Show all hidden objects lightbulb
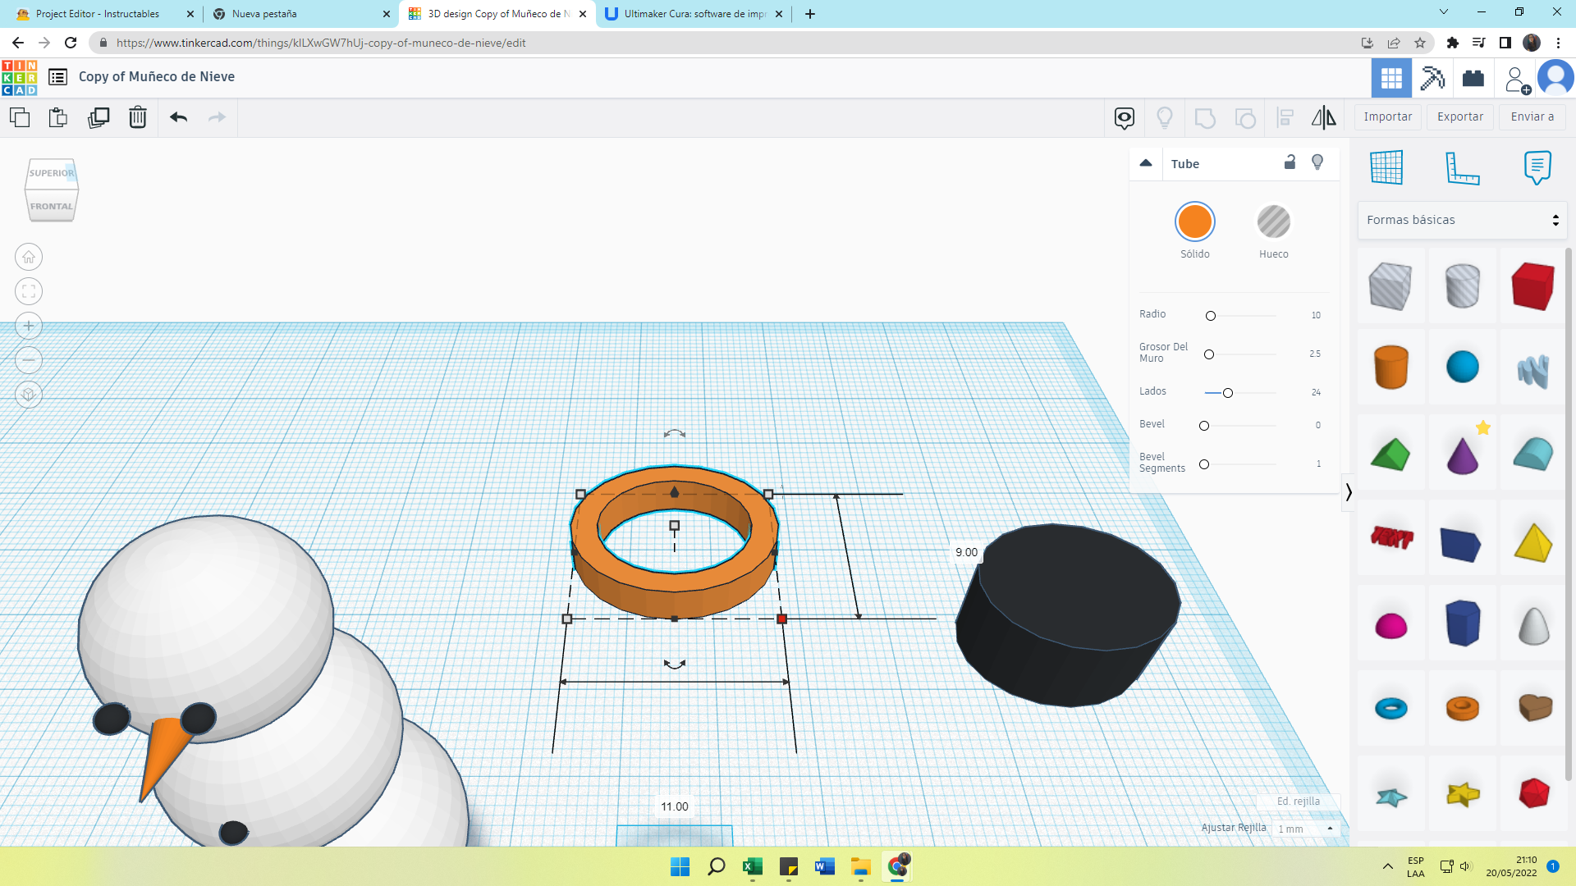This screenshot has width=1576, height=886. pos(1165,118)
